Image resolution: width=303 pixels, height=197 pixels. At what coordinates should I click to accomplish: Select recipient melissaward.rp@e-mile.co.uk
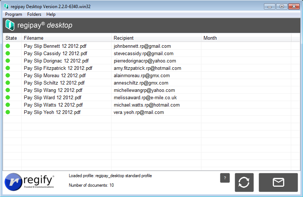coord(145,98)
